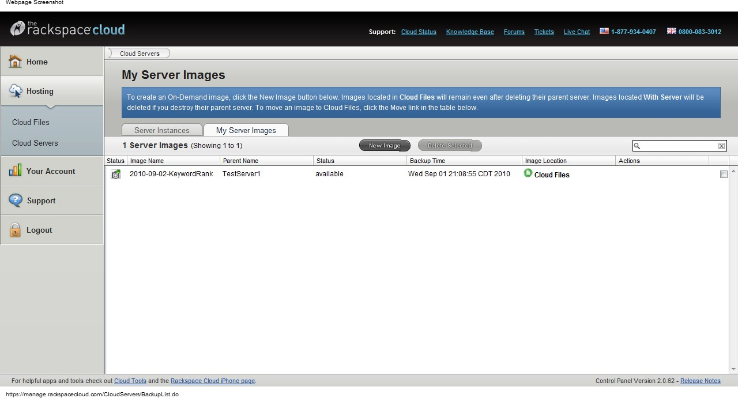This screenshot has height=398, width=738.
Task: Click the New Image button
Action: 385,146
